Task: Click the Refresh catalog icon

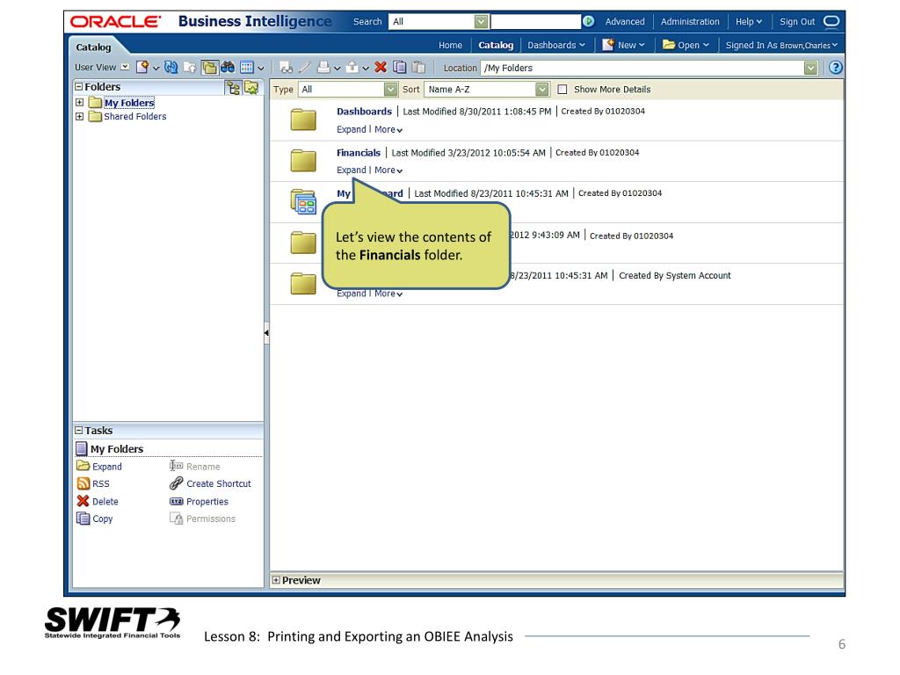Action: pyautogui.click(x=171, y=67)
